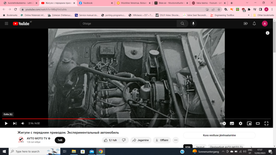Expand more filter chips with the right chevron

coord(251,146)
